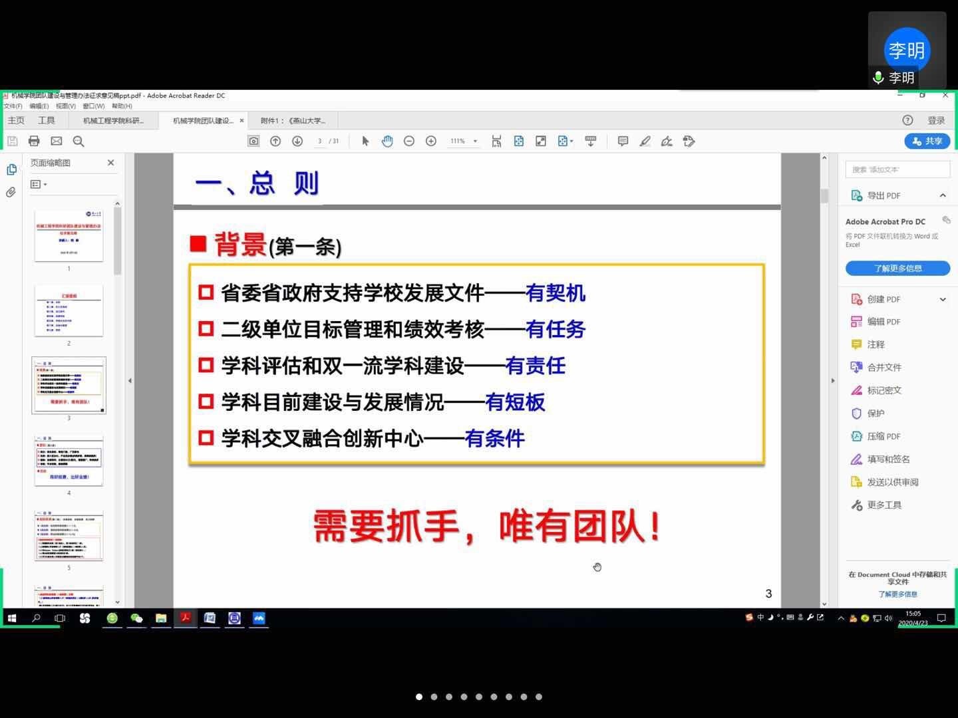Select the hand pan tool
This screenshot has height=718, width=958.
(387, 141)
